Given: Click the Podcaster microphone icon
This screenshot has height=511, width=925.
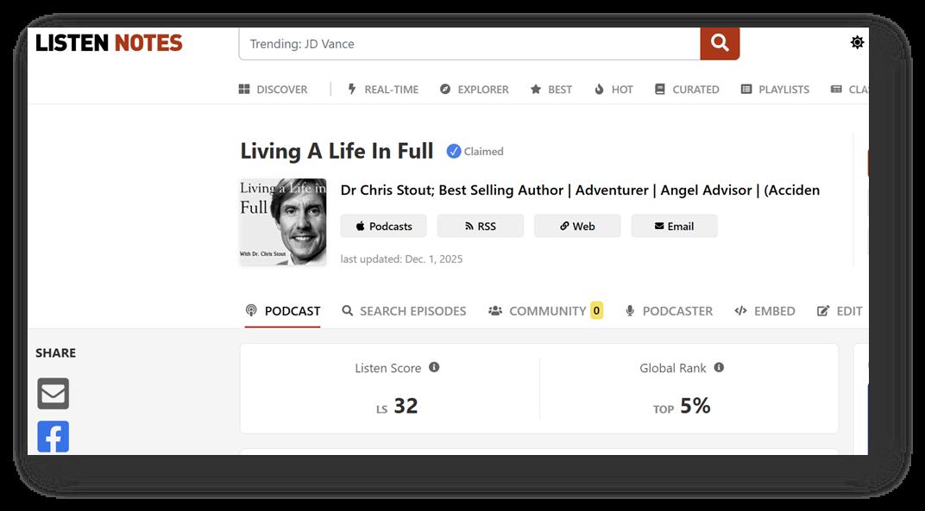Looking at the screenshot, I should 630,310.
